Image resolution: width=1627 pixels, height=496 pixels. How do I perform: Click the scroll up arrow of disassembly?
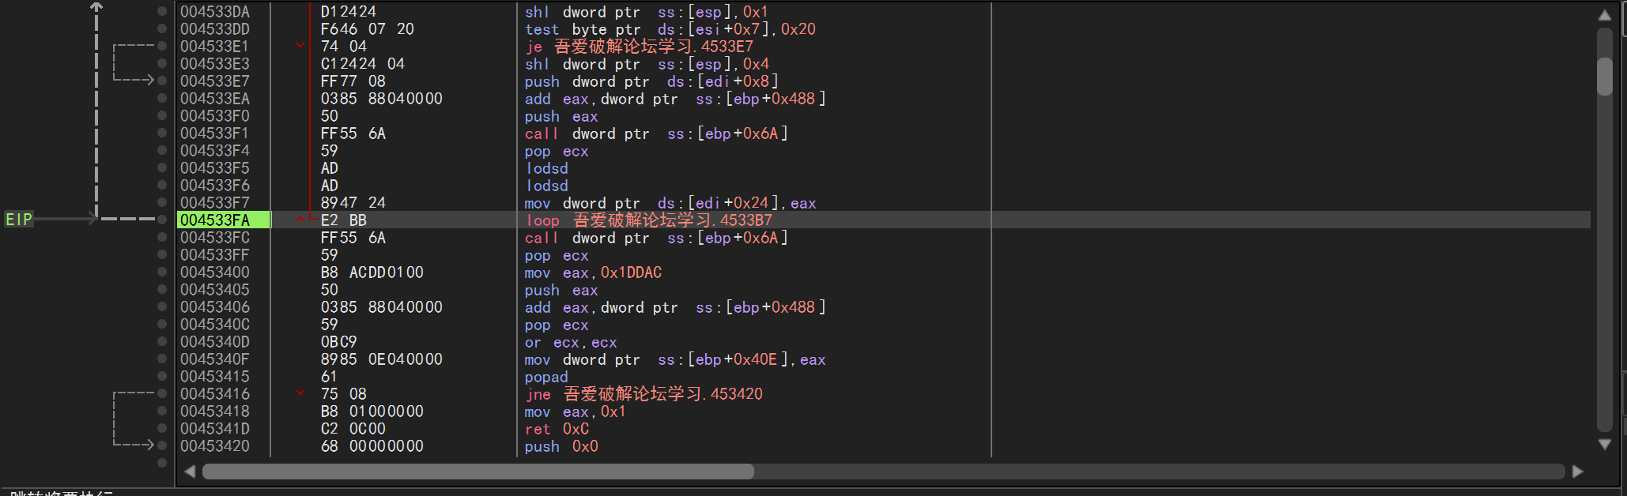pyautogui.click(x=1604, y=15)
